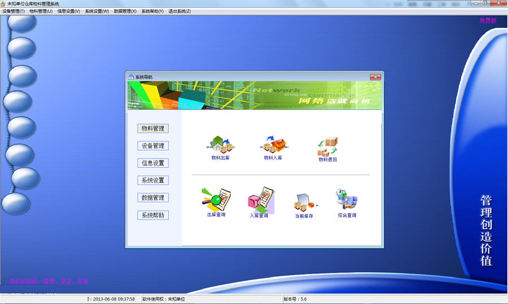Select the 入库查询 inbound query icon

click(x=260, y=201)
